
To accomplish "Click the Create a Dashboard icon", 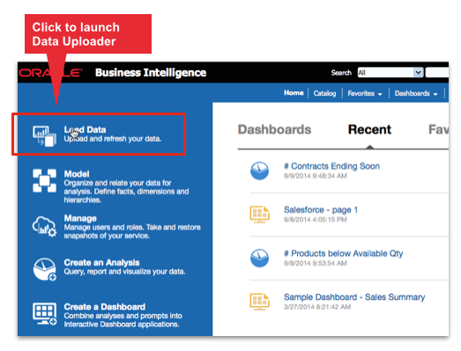I will click(x=45, y=314).
